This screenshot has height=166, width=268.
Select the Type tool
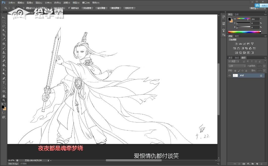(4, 83)
